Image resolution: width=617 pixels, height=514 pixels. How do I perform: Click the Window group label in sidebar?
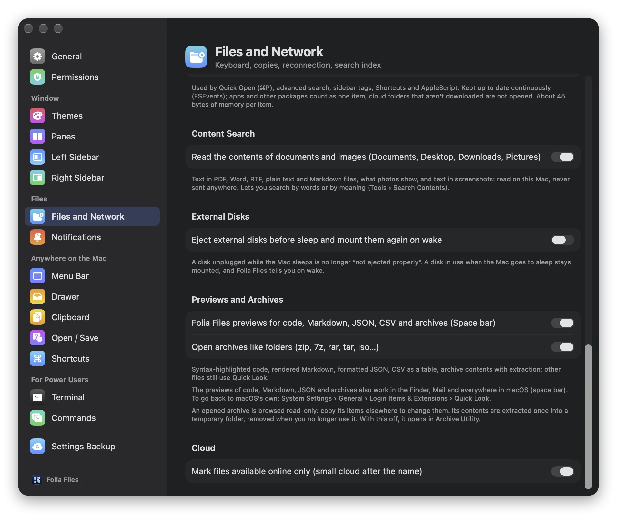[45, 98]
